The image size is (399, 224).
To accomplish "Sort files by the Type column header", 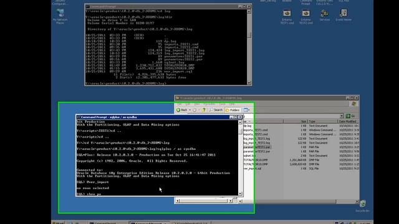I will pos(323,121).
